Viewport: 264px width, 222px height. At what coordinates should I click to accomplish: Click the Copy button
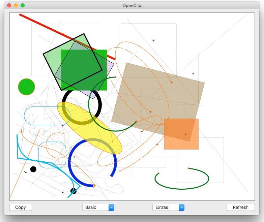tap(21, 208)
